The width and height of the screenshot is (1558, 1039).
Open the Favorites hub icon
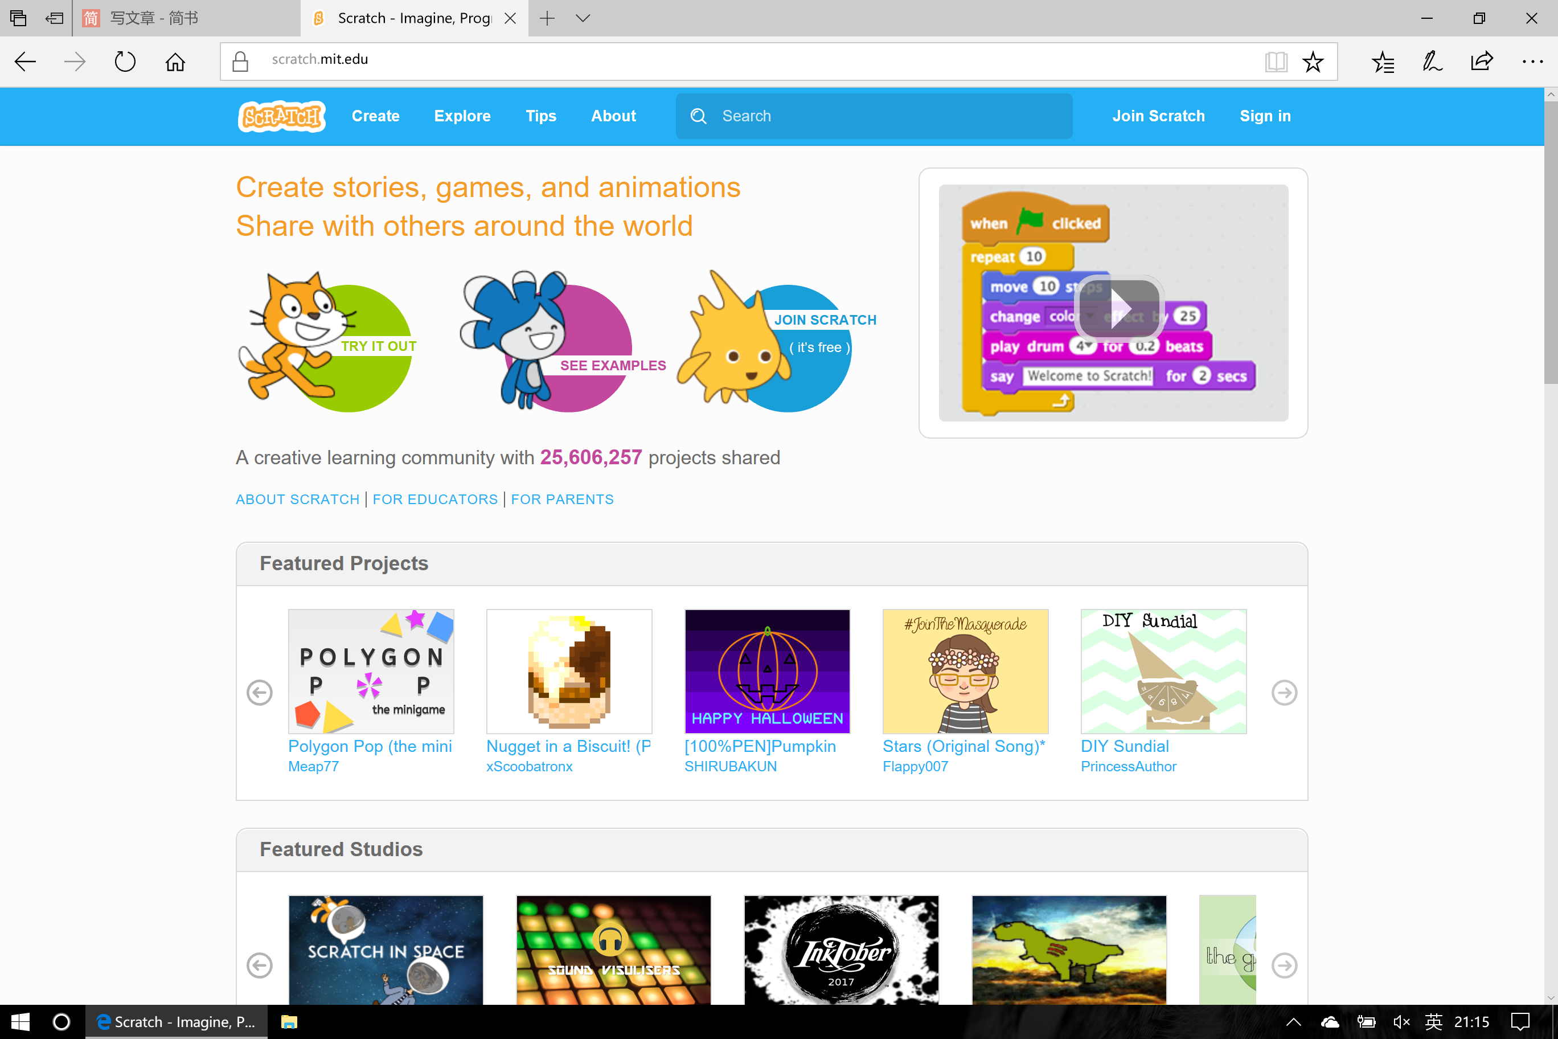pos(1383,62)
